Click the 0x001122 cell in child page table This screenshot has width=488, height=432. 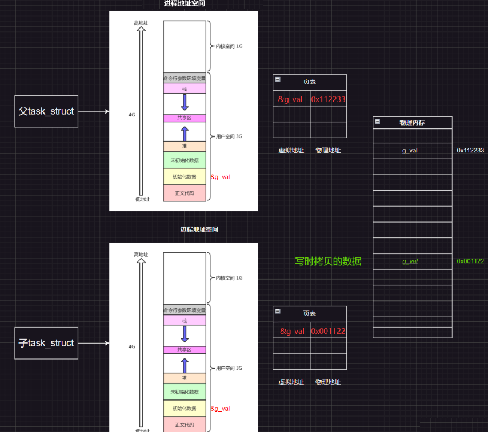[x=329, y=331]
